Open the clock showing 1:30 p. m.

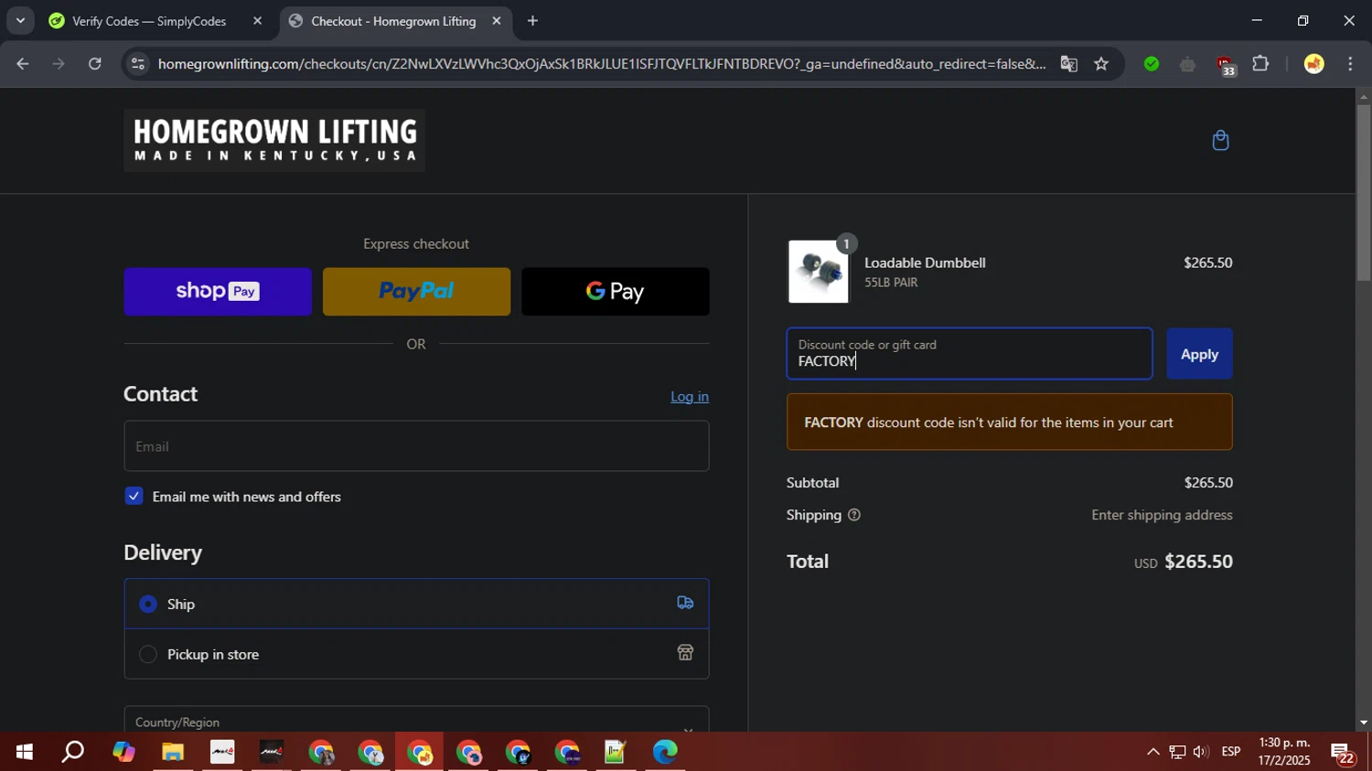click(1284, 752)
